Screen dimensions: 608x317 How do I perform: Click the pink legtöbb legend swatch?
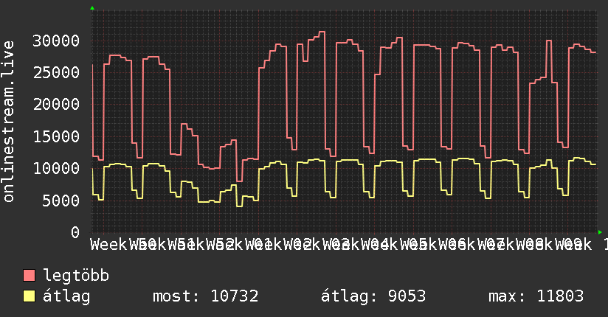click(29, 276)
